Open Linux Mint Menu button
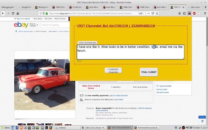This screenshot has width=208, height=130. [x=6, y=128]
